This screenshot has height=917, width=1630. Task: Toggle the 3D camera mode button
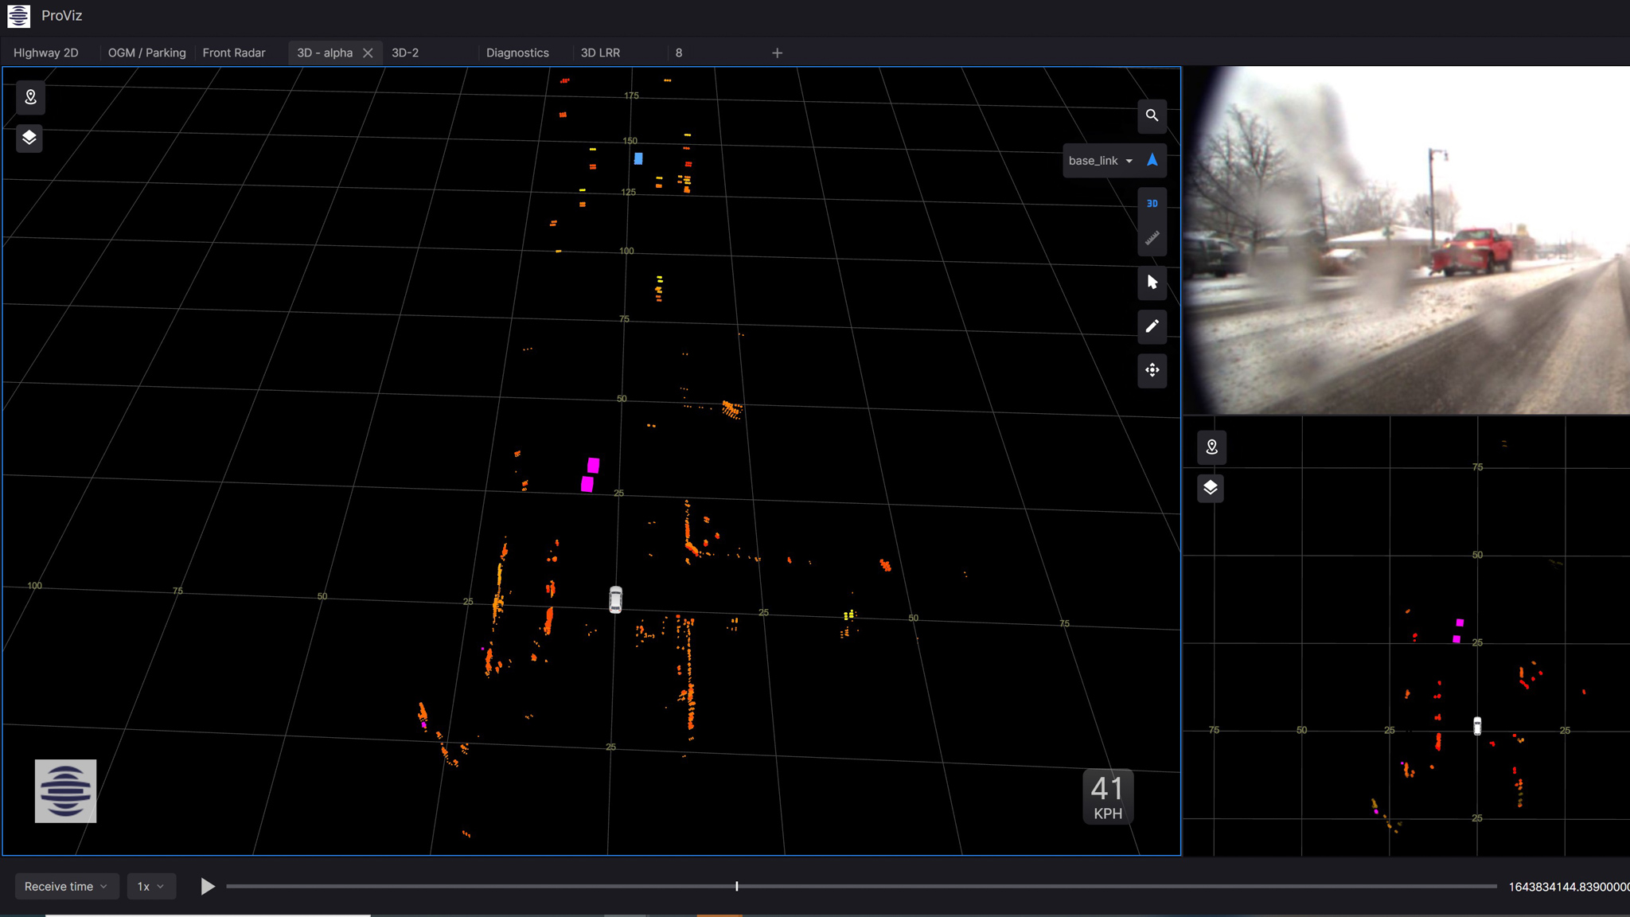click(x=1152, y=204)
